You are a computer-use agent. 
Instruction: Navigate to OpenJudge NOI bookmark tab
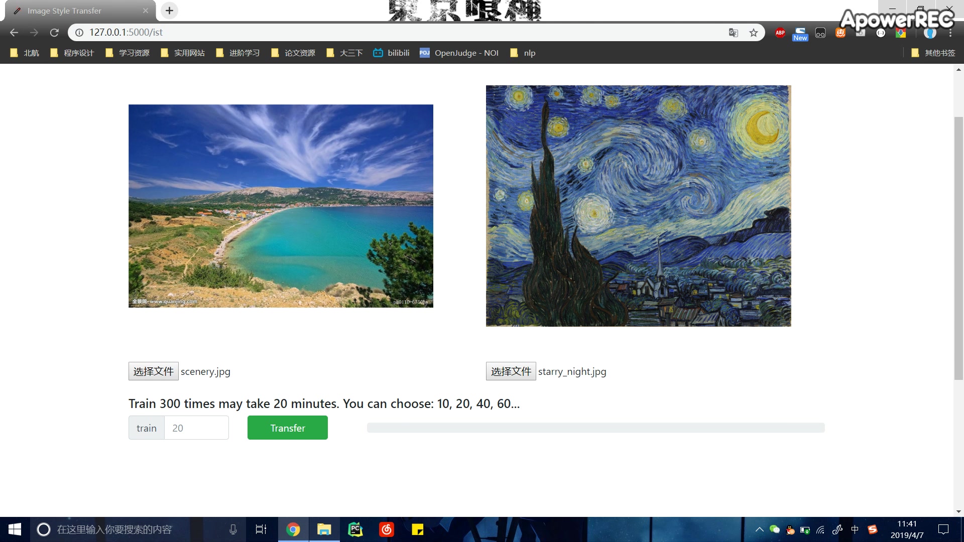coord(459,52)
